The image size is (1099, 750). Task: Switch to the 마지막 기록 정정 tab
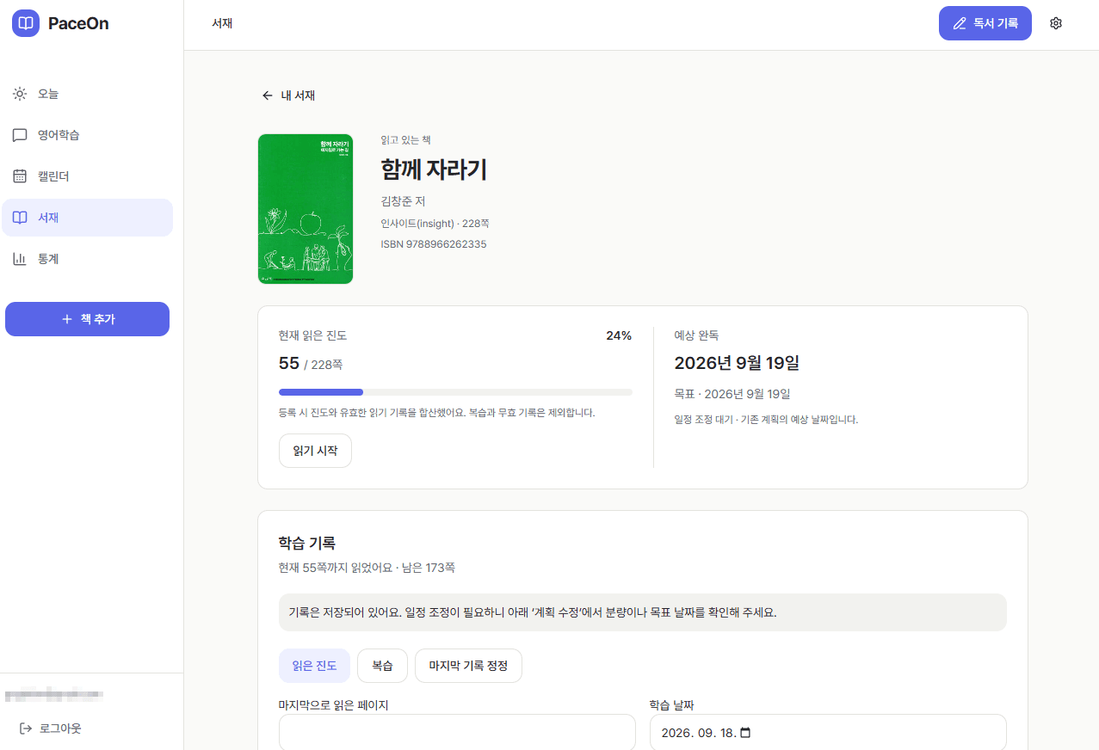pyautogui.click(x=468, y=666)
